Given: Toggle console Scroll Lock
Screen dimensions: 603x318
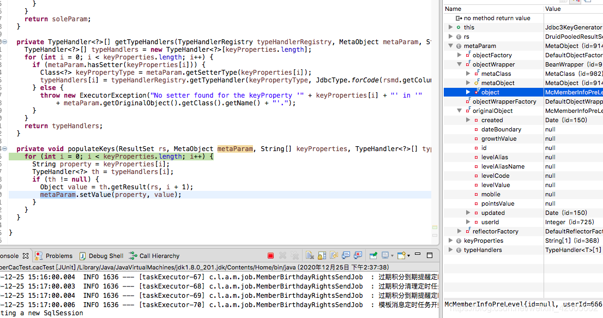Looking at the screenshot, I should coord(322,255).
